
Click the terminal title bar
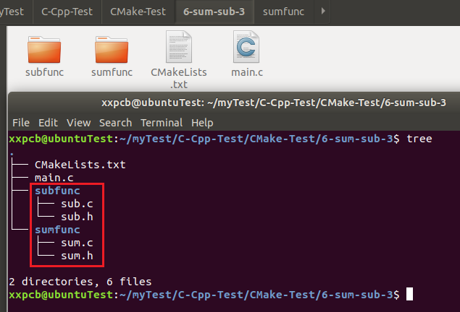coord(275,103)
